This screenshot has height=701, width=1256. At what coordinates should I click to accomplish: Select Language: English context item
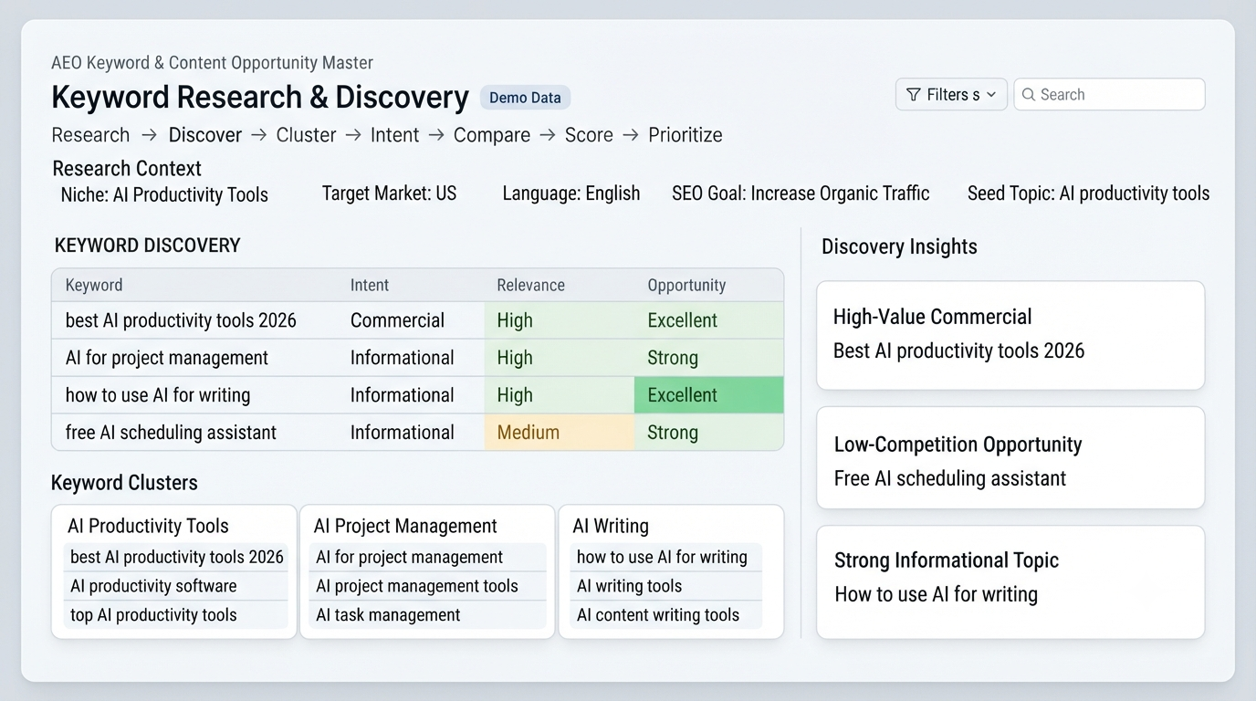(x=571, y=194)
